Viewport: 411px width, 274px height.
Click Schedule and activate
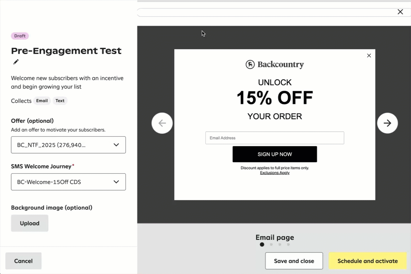click(x=367, y=261)
